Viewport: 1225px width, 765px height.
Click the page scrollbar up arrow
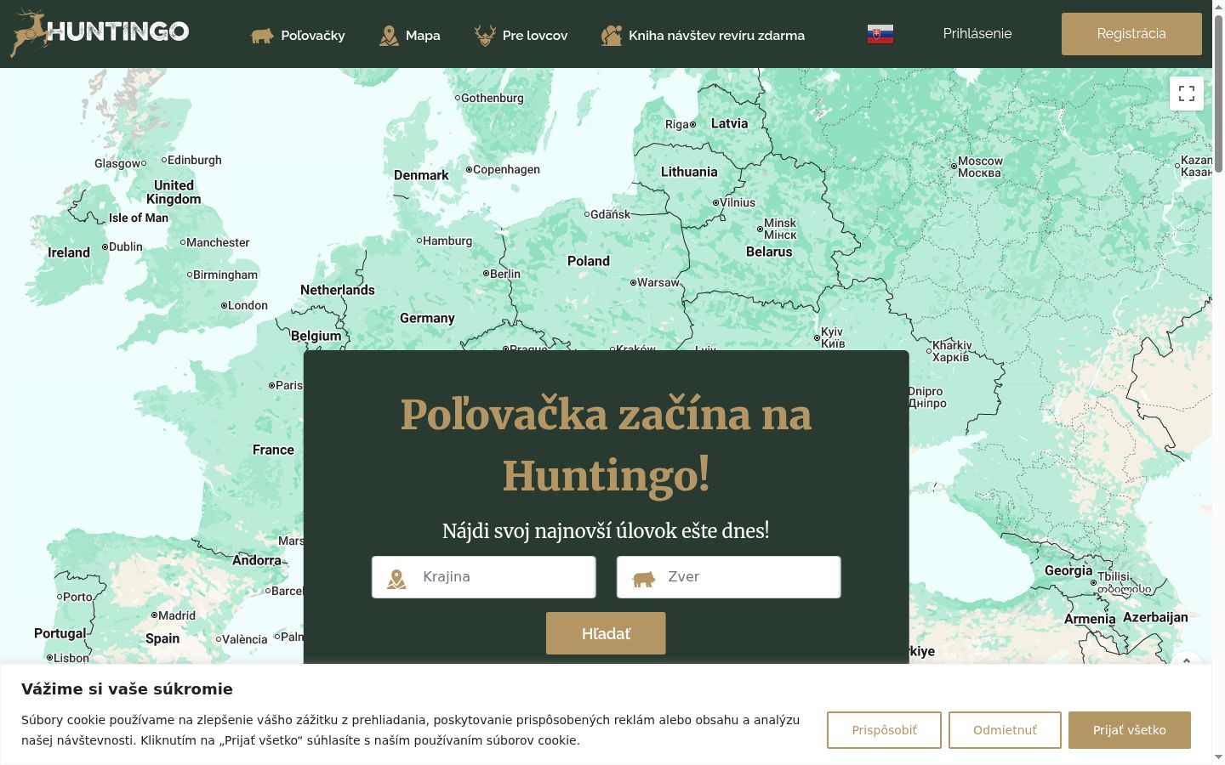pyautogui.click(x=1218, y=7)
